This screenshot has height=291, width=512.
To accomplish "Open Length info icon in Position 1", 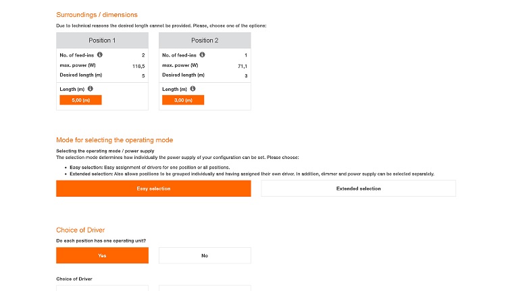I will click(x=90, y=89).
